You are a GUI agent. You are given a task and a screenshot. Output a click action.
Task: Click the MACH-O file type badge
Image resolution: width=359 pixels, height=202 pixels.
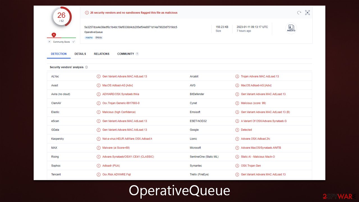pyautogui.click(x=291, y=28)
